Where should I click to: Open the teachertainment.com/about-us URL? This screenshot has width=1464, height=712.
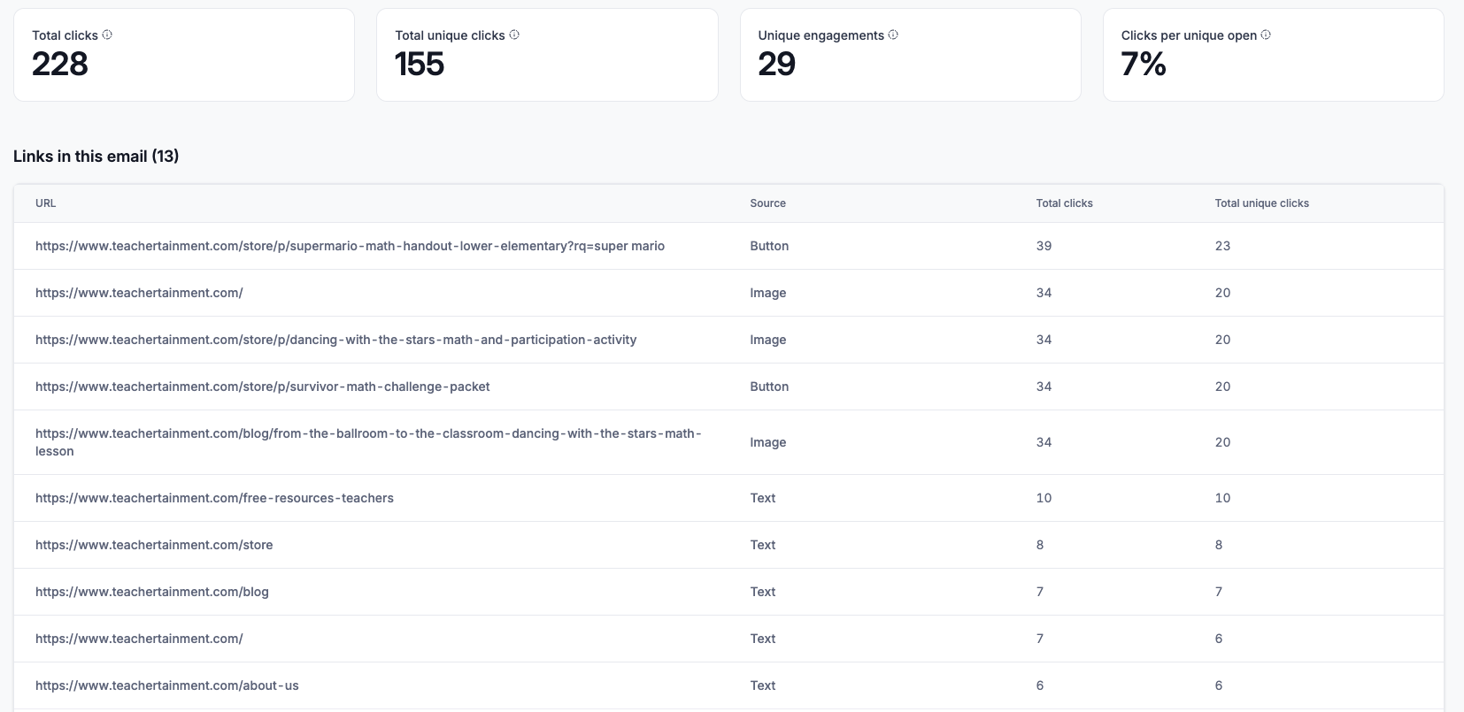167,685
